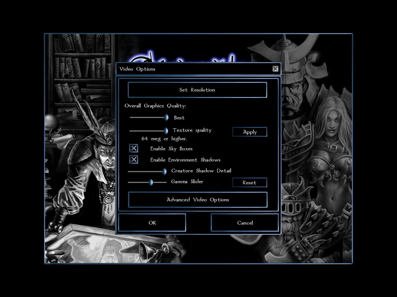This screenshot has height=297, width=397.
Task: Click the Video Options title bar text
Action: click(x=137, y=69)
